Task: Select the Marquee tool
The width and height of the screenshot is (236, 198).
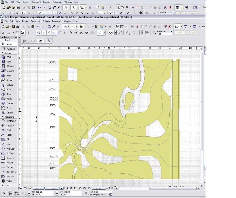Action: (x=10, y=49)
